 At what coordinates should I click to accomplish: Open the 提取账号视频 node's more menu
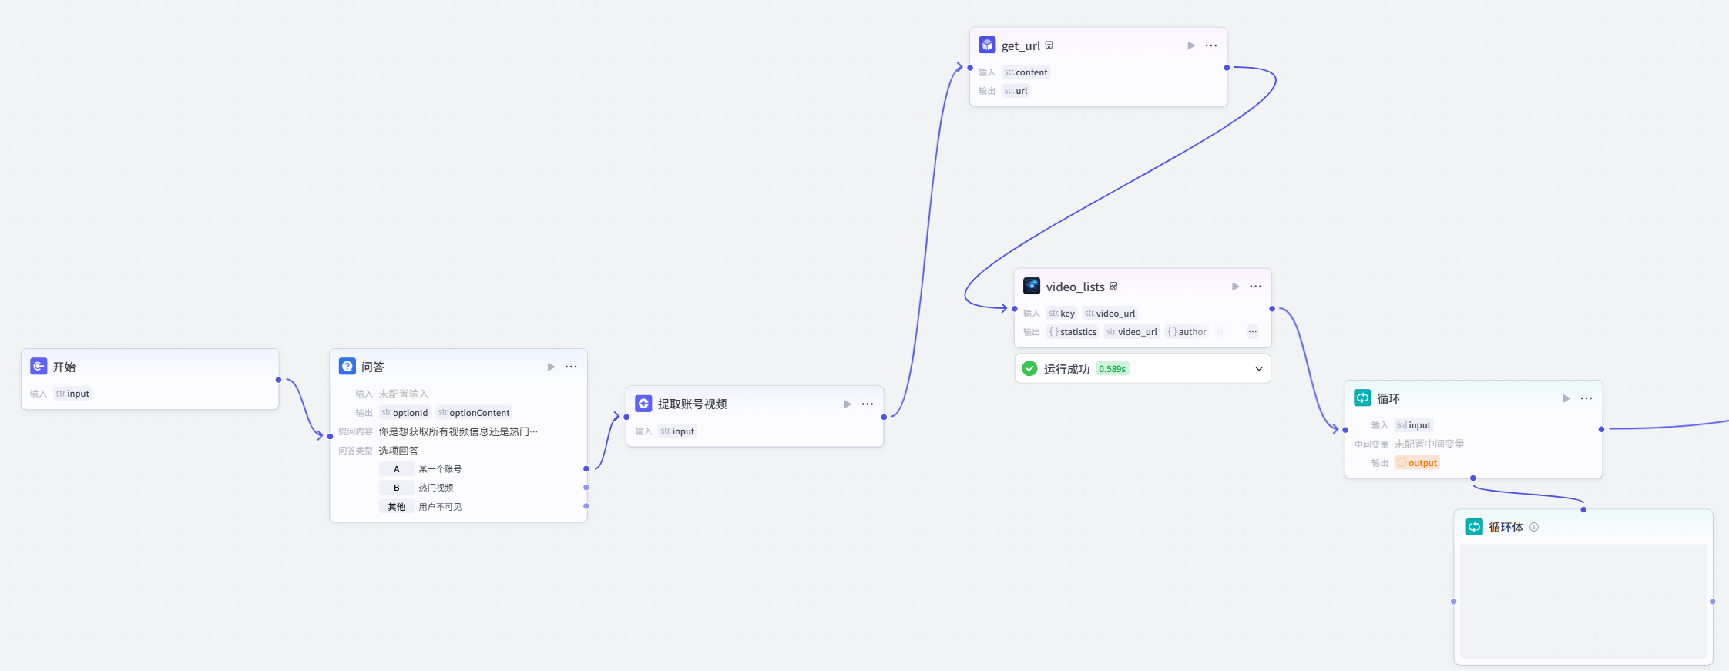(868, 404)
